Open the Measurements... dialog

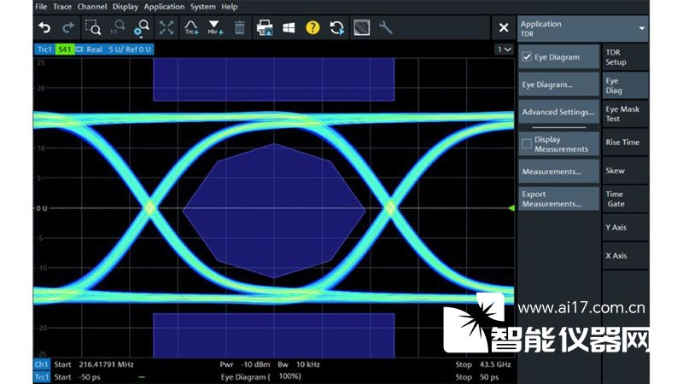[559, 172]
